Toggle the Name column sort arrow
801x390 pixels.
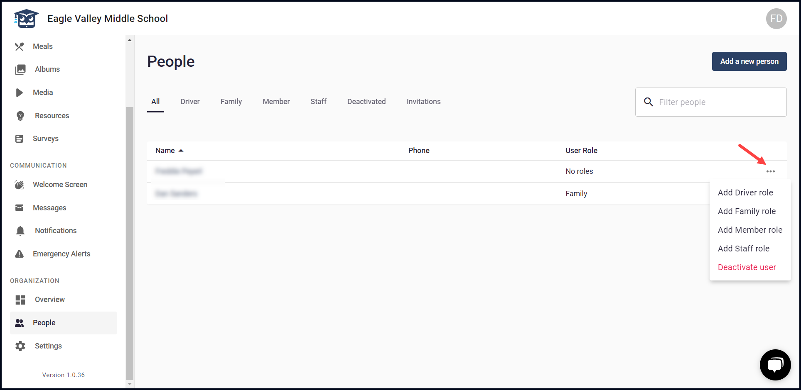pos(181,151)
